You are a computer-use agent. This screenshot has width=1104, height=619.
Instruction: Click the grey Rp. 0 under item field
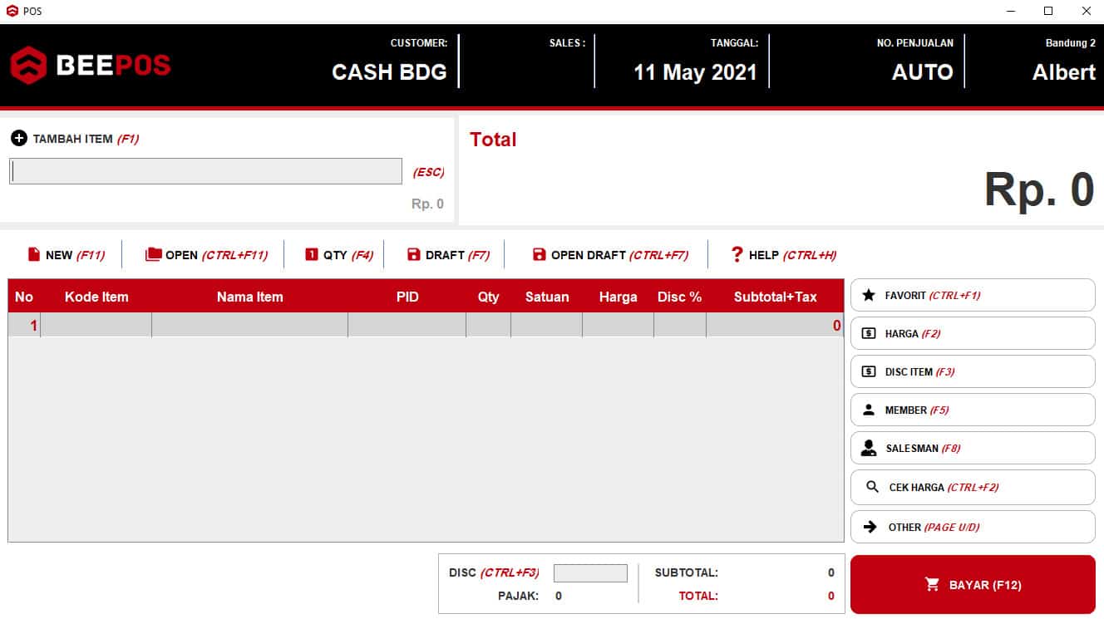click(427, 204)
